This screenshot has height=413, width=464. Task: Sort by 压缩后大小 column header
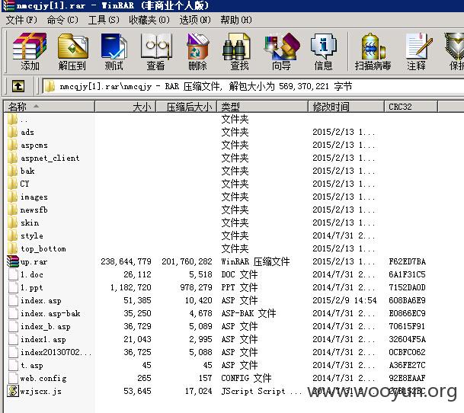tap(187, 107)
